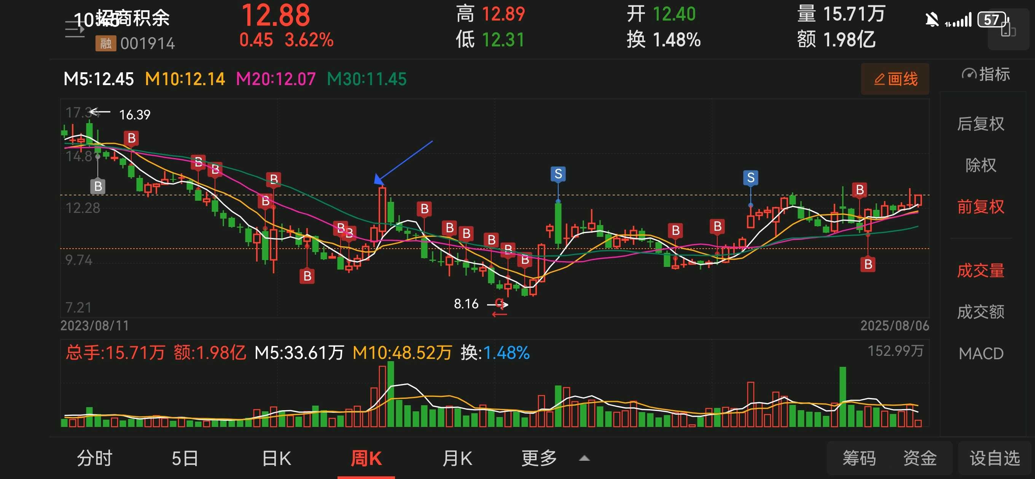This screenshot has height=479, width=1035.
Task: Open the 指标 indicator settings
Action: click(986, 75)
